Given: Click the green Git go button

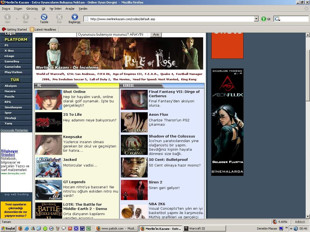Looking at the screenshot, I should point(263,19).
